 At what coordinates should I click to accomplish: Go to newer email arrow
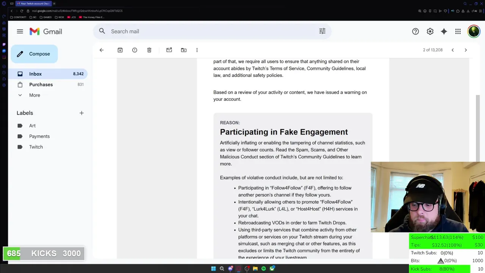(452, 50)
